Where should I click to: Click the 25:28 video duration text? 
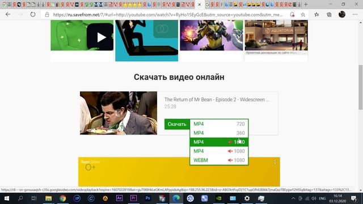(x=170, y=107)
